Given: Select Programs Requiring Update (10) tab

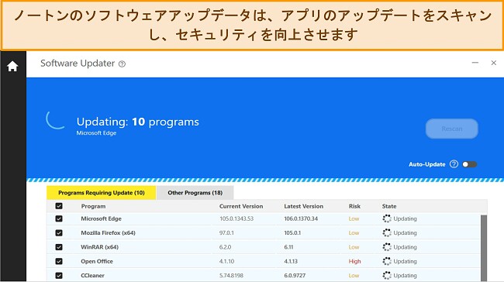Looking at the screenshot, I should point(102,193).
